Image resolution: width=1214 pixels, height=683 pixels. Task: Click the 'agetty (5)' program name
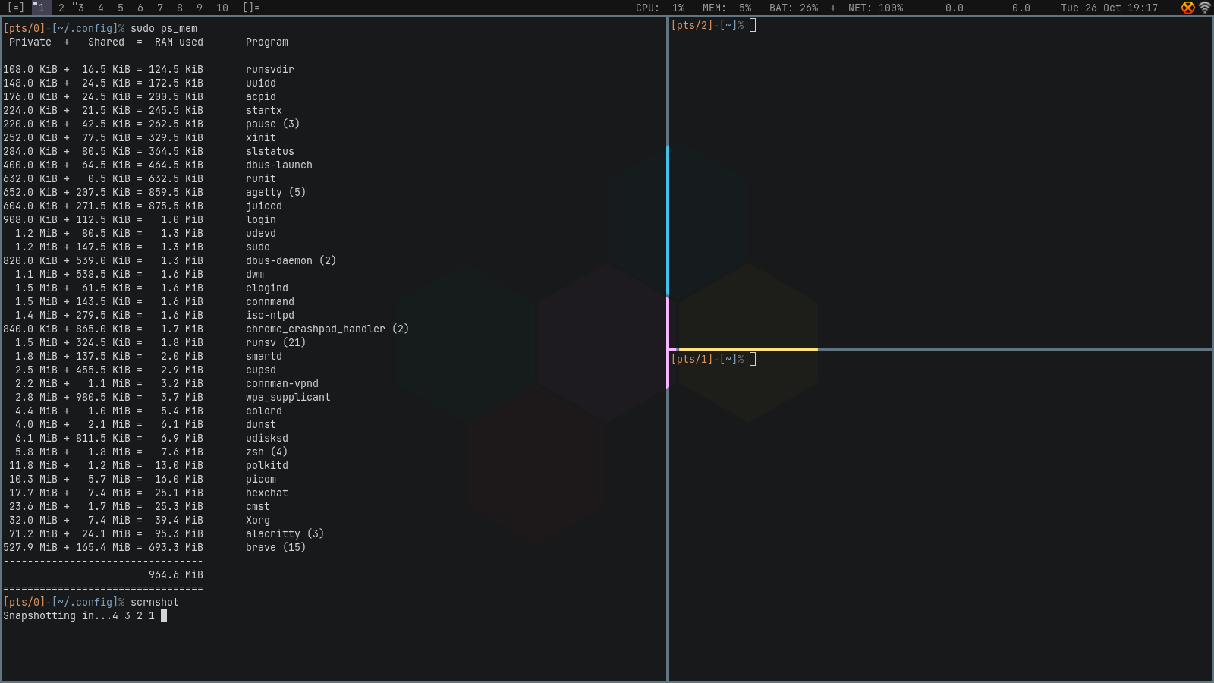click(x=276, y=193)
